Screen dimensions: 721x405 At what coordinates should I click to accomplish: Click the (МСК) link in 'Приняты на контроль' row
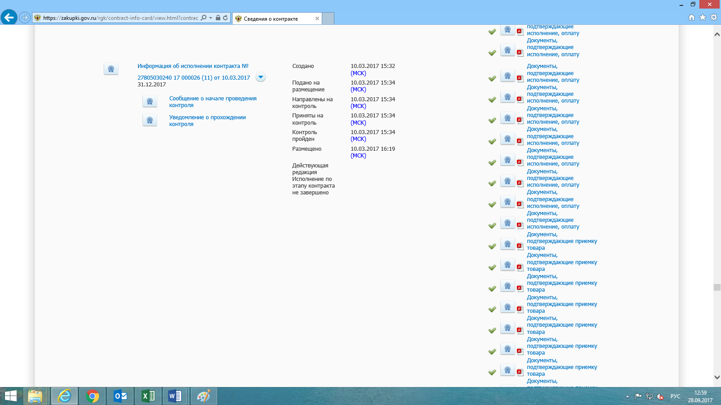[358, 122]
